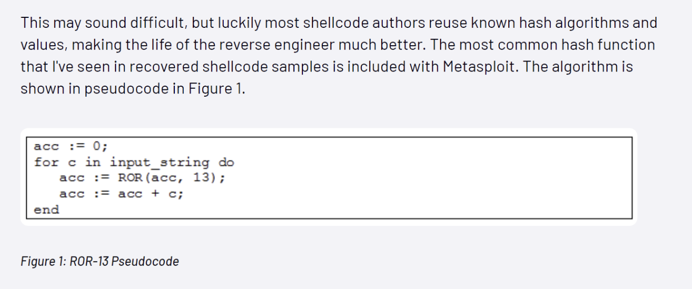This screenshot has height=289, width=692.
Task: Click the "acc := acc + c;" line
Action: (122, 193)
